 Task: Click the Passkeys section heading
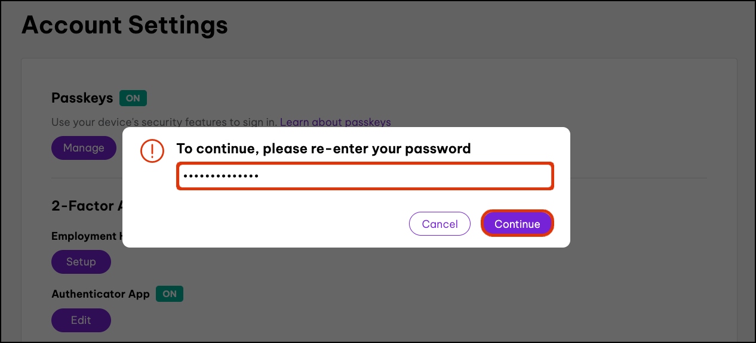pos(82,98)
